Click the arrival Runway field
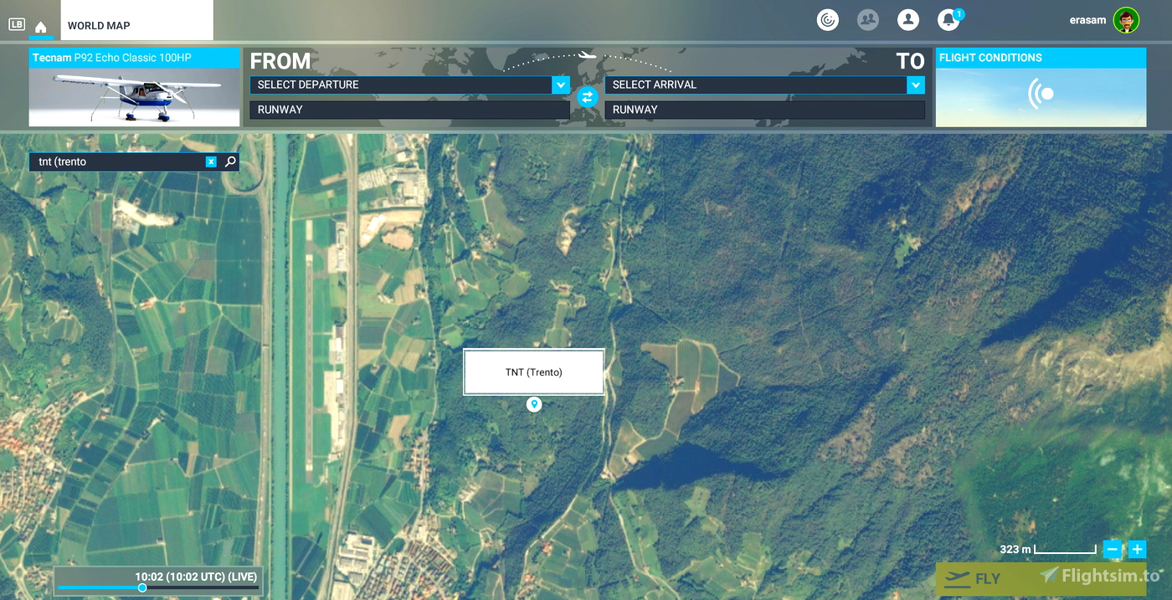 pos(765,110)
